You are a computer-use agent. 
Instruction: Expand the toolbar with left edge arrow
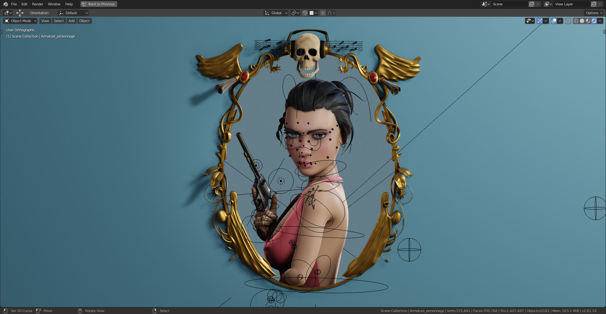coord(1,32)
